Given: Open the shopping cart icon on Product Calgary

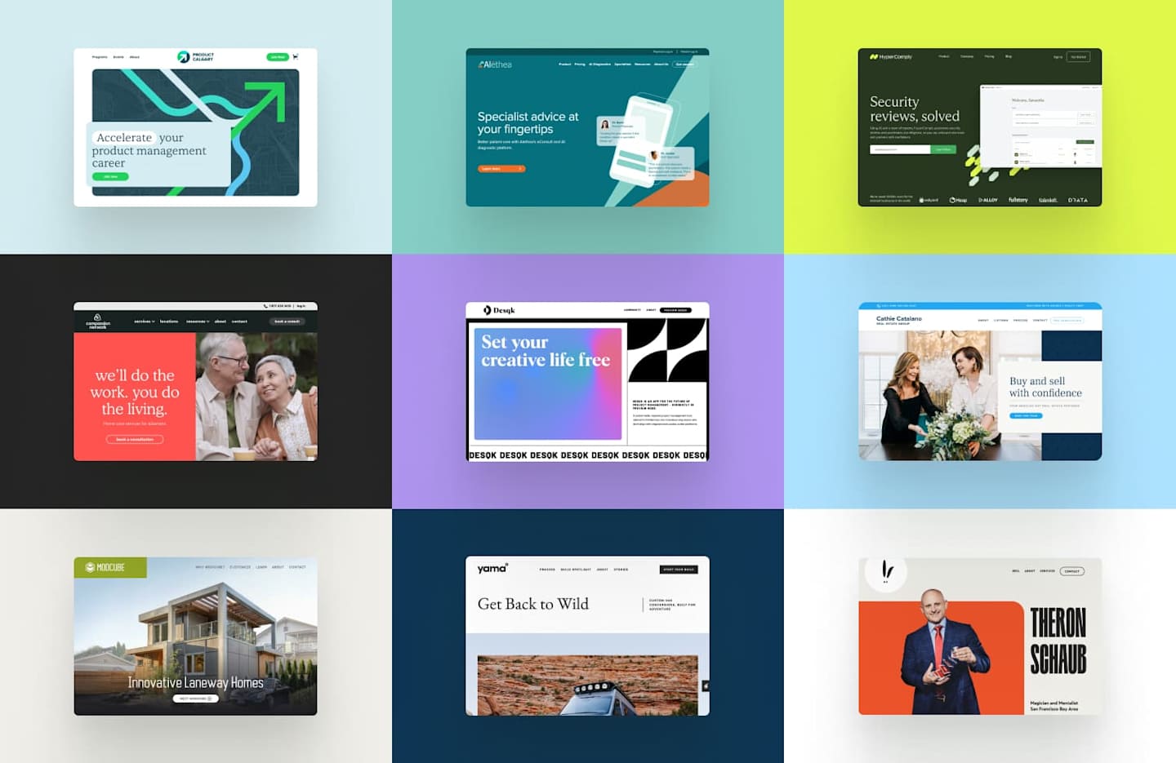Looking at the screenshot, I should (x=296, y=56).
